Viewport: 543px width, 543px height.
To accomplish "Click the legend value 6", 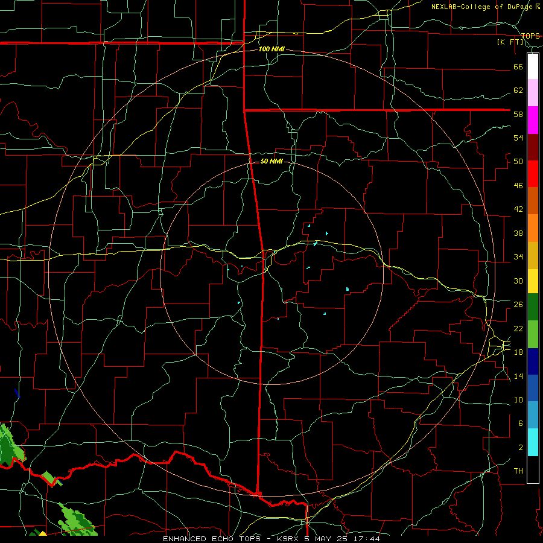I will (521, 424).
